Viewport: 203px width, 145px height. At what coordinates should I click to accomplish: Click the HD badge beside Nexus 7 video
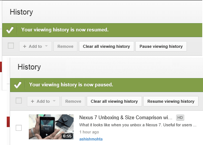pyautogui.click(x=180, y=118)
